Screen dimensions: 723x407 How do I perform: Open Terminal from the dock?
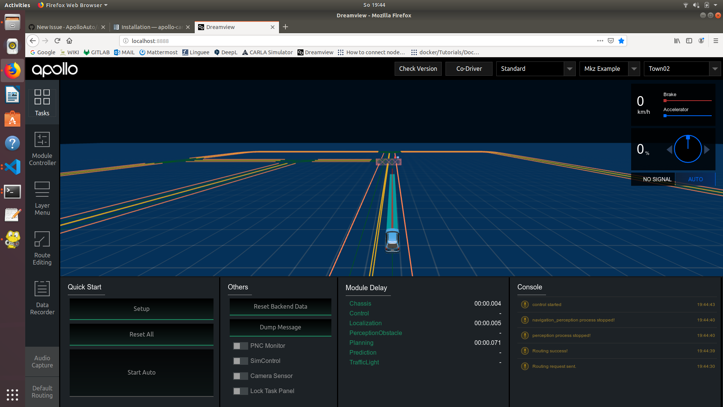tap(12, 191)
